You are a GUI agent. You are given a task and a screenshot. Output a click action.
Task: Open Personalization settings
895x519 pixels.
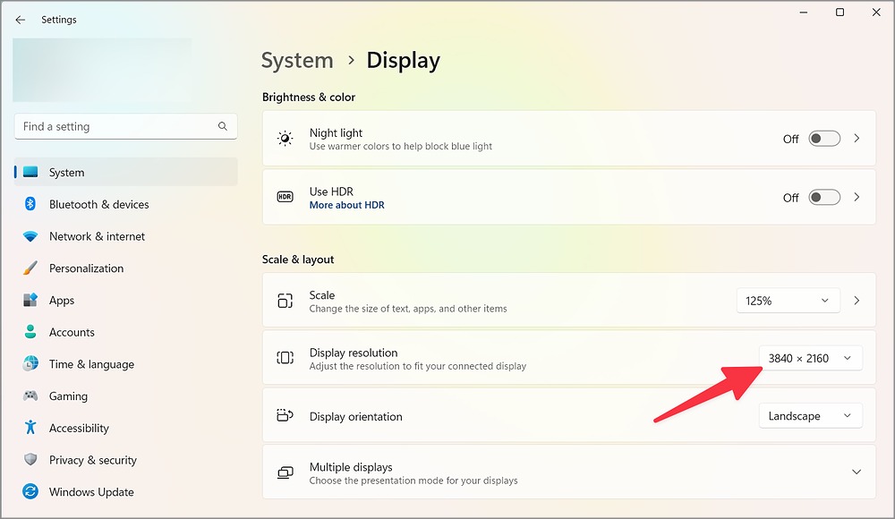click(125, 268)
